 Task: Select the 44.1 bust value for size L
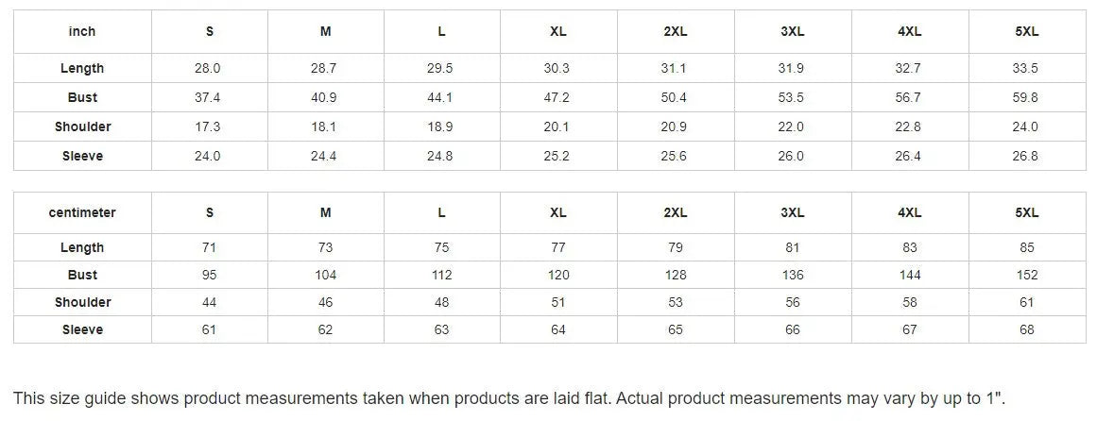click(x=441, y=98)
